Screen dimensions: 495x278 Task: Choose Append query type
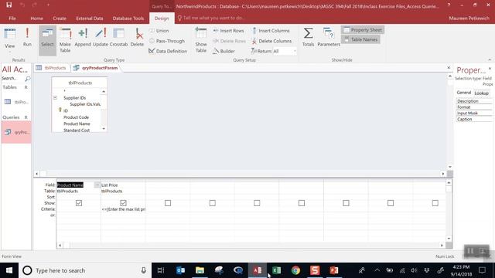click(x=83, y=38)
